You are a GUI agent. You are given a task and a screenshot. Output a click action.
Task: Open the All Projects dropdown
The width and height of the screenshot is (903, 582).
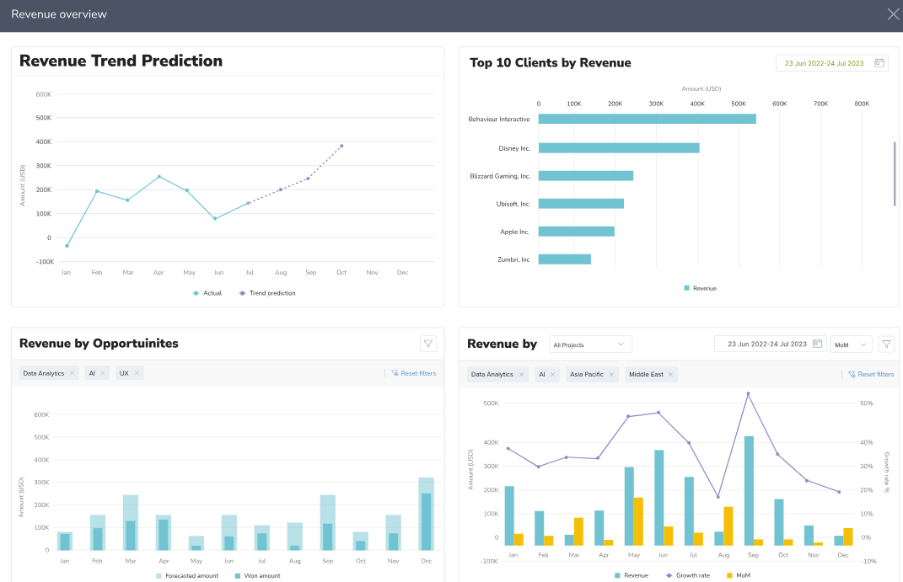pyautogui.click(x=590, y=344)
